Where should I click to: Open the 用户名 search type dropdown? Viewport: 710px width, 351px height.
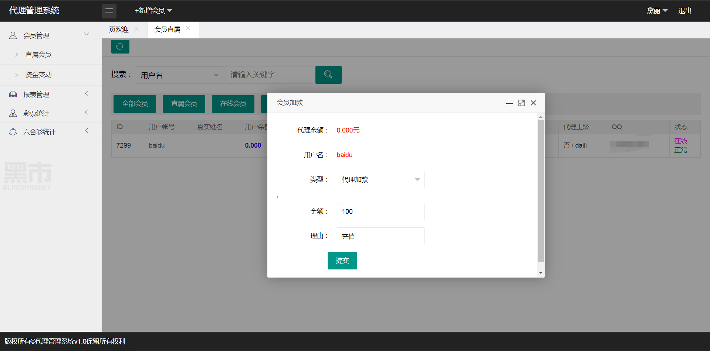pos(179,75)
